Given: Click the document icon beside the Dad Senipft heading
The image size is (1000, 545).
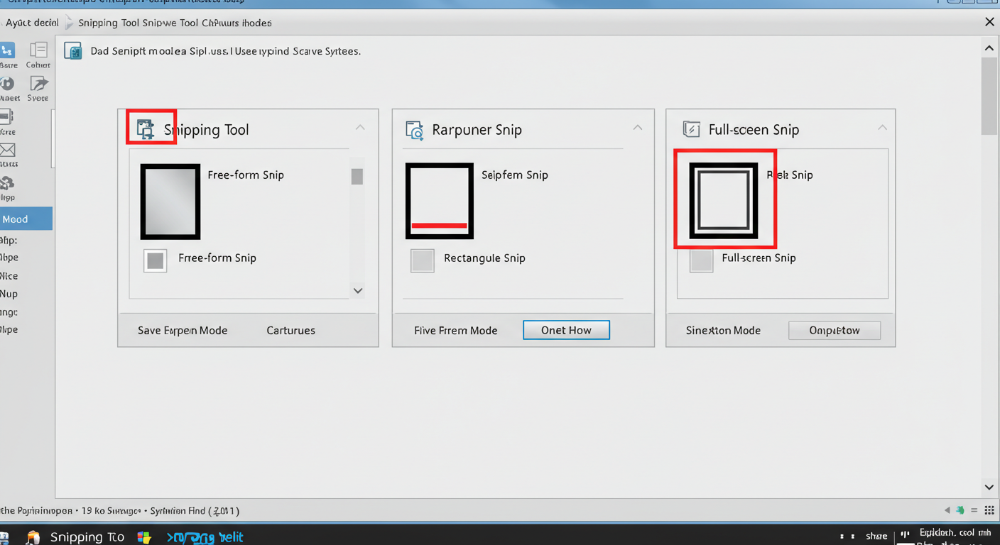Looking at the screenshot, I should click(73, 51).
